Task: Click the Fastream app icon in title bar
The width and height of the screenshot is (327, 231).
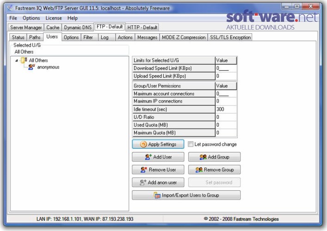Action: coord(10,8)
